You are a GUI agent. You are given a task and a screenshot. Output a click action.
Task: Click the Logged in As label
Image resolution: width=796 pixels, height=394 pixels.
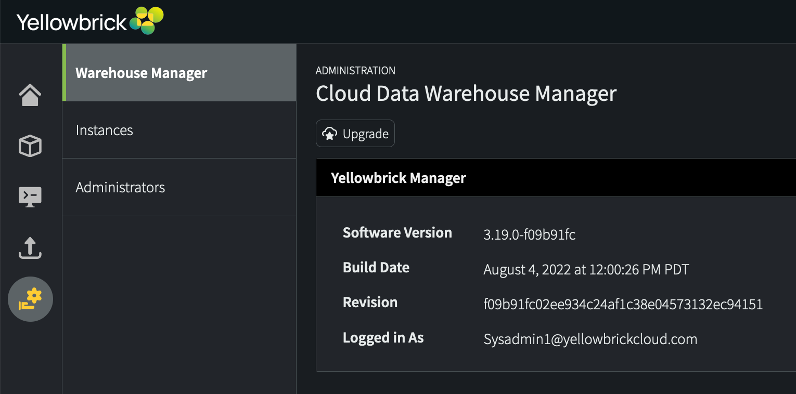(383, 338)
